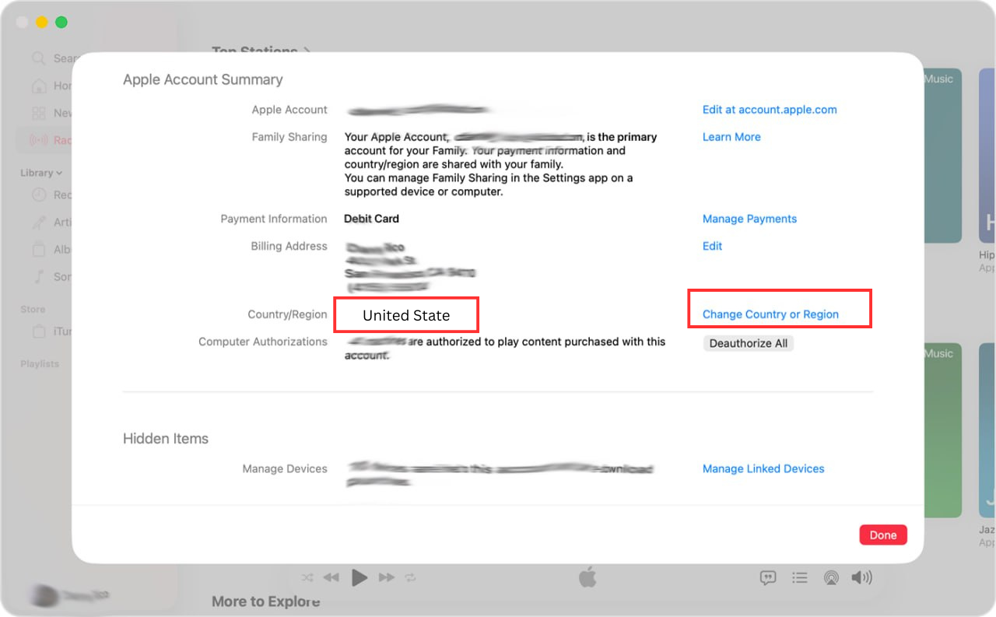
Task: Open Manage Linked Devices link
Action: click(763, 468)
